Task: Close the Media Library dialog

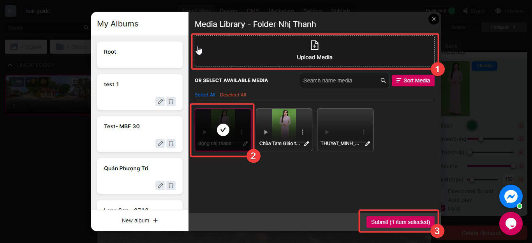Action: pos(433,19)
